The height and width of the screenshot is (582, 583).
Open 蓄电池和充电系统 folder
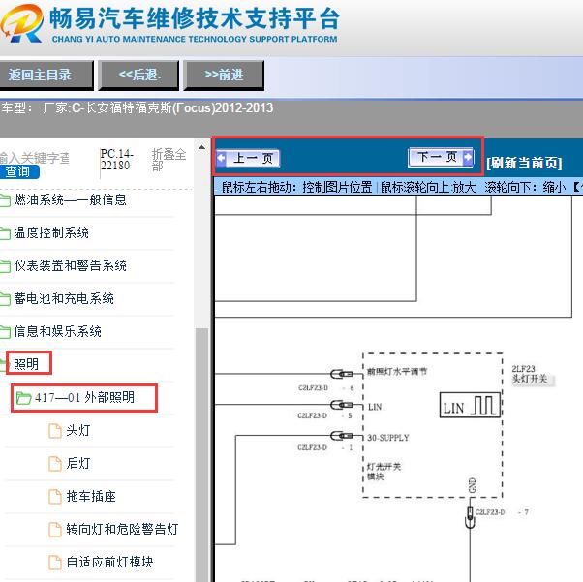click(x=64, y=298)
